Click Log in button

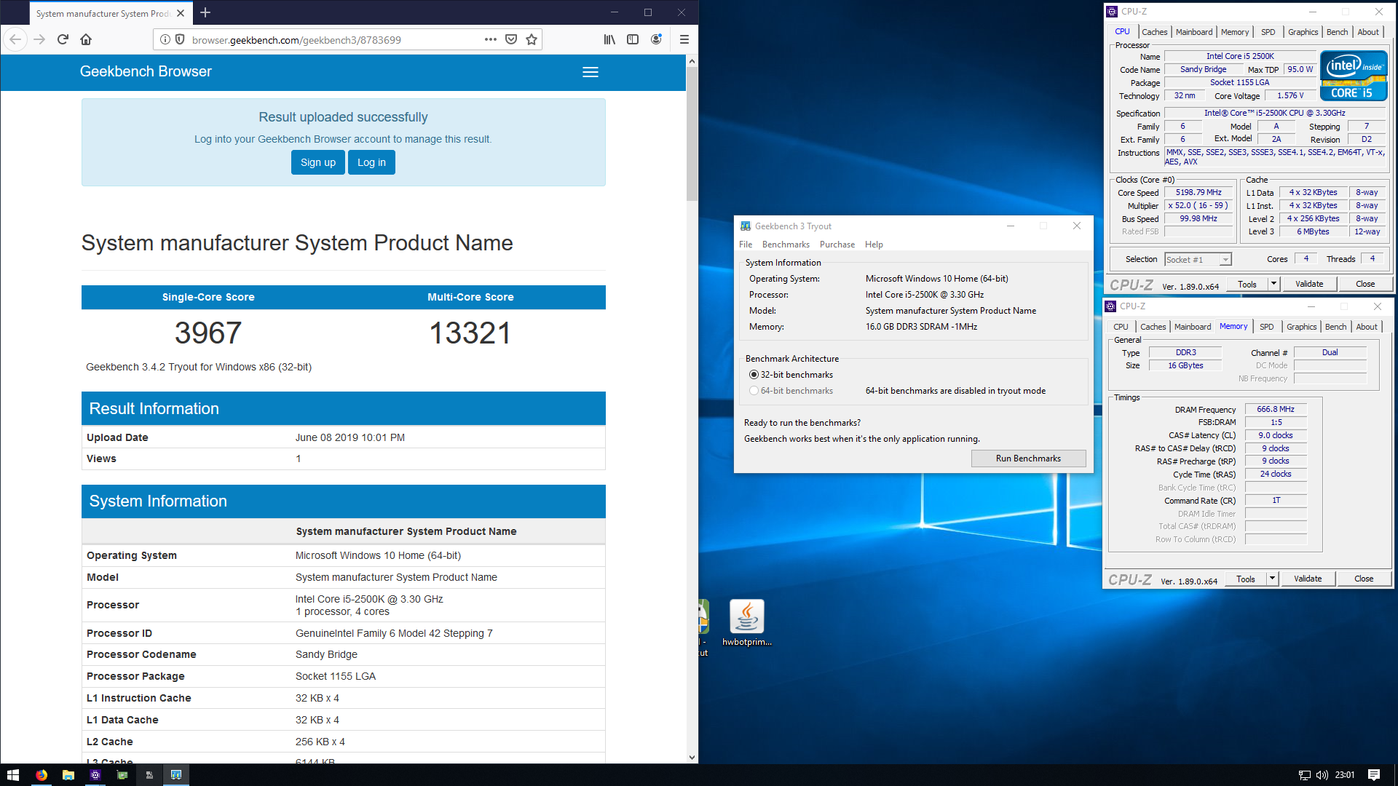click(371, 162)
